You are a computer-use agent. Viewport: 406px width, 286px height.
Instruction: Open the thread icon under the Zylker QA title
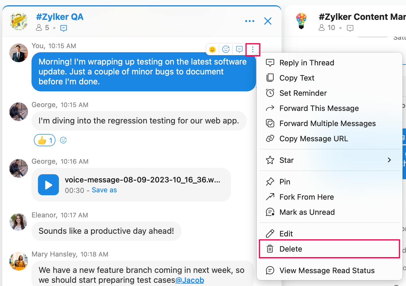click(x=64, y=28)
